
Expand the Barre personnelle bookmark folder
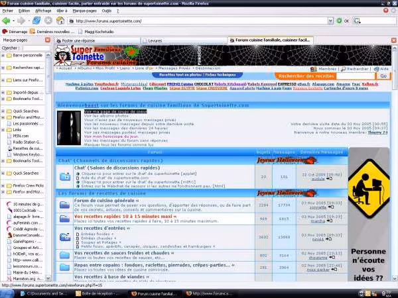3,55
